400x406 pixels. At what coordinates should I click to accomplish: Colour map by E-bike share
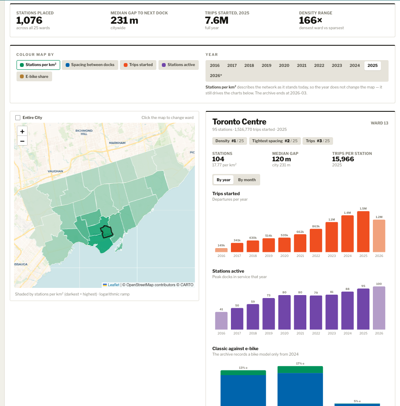34,77
